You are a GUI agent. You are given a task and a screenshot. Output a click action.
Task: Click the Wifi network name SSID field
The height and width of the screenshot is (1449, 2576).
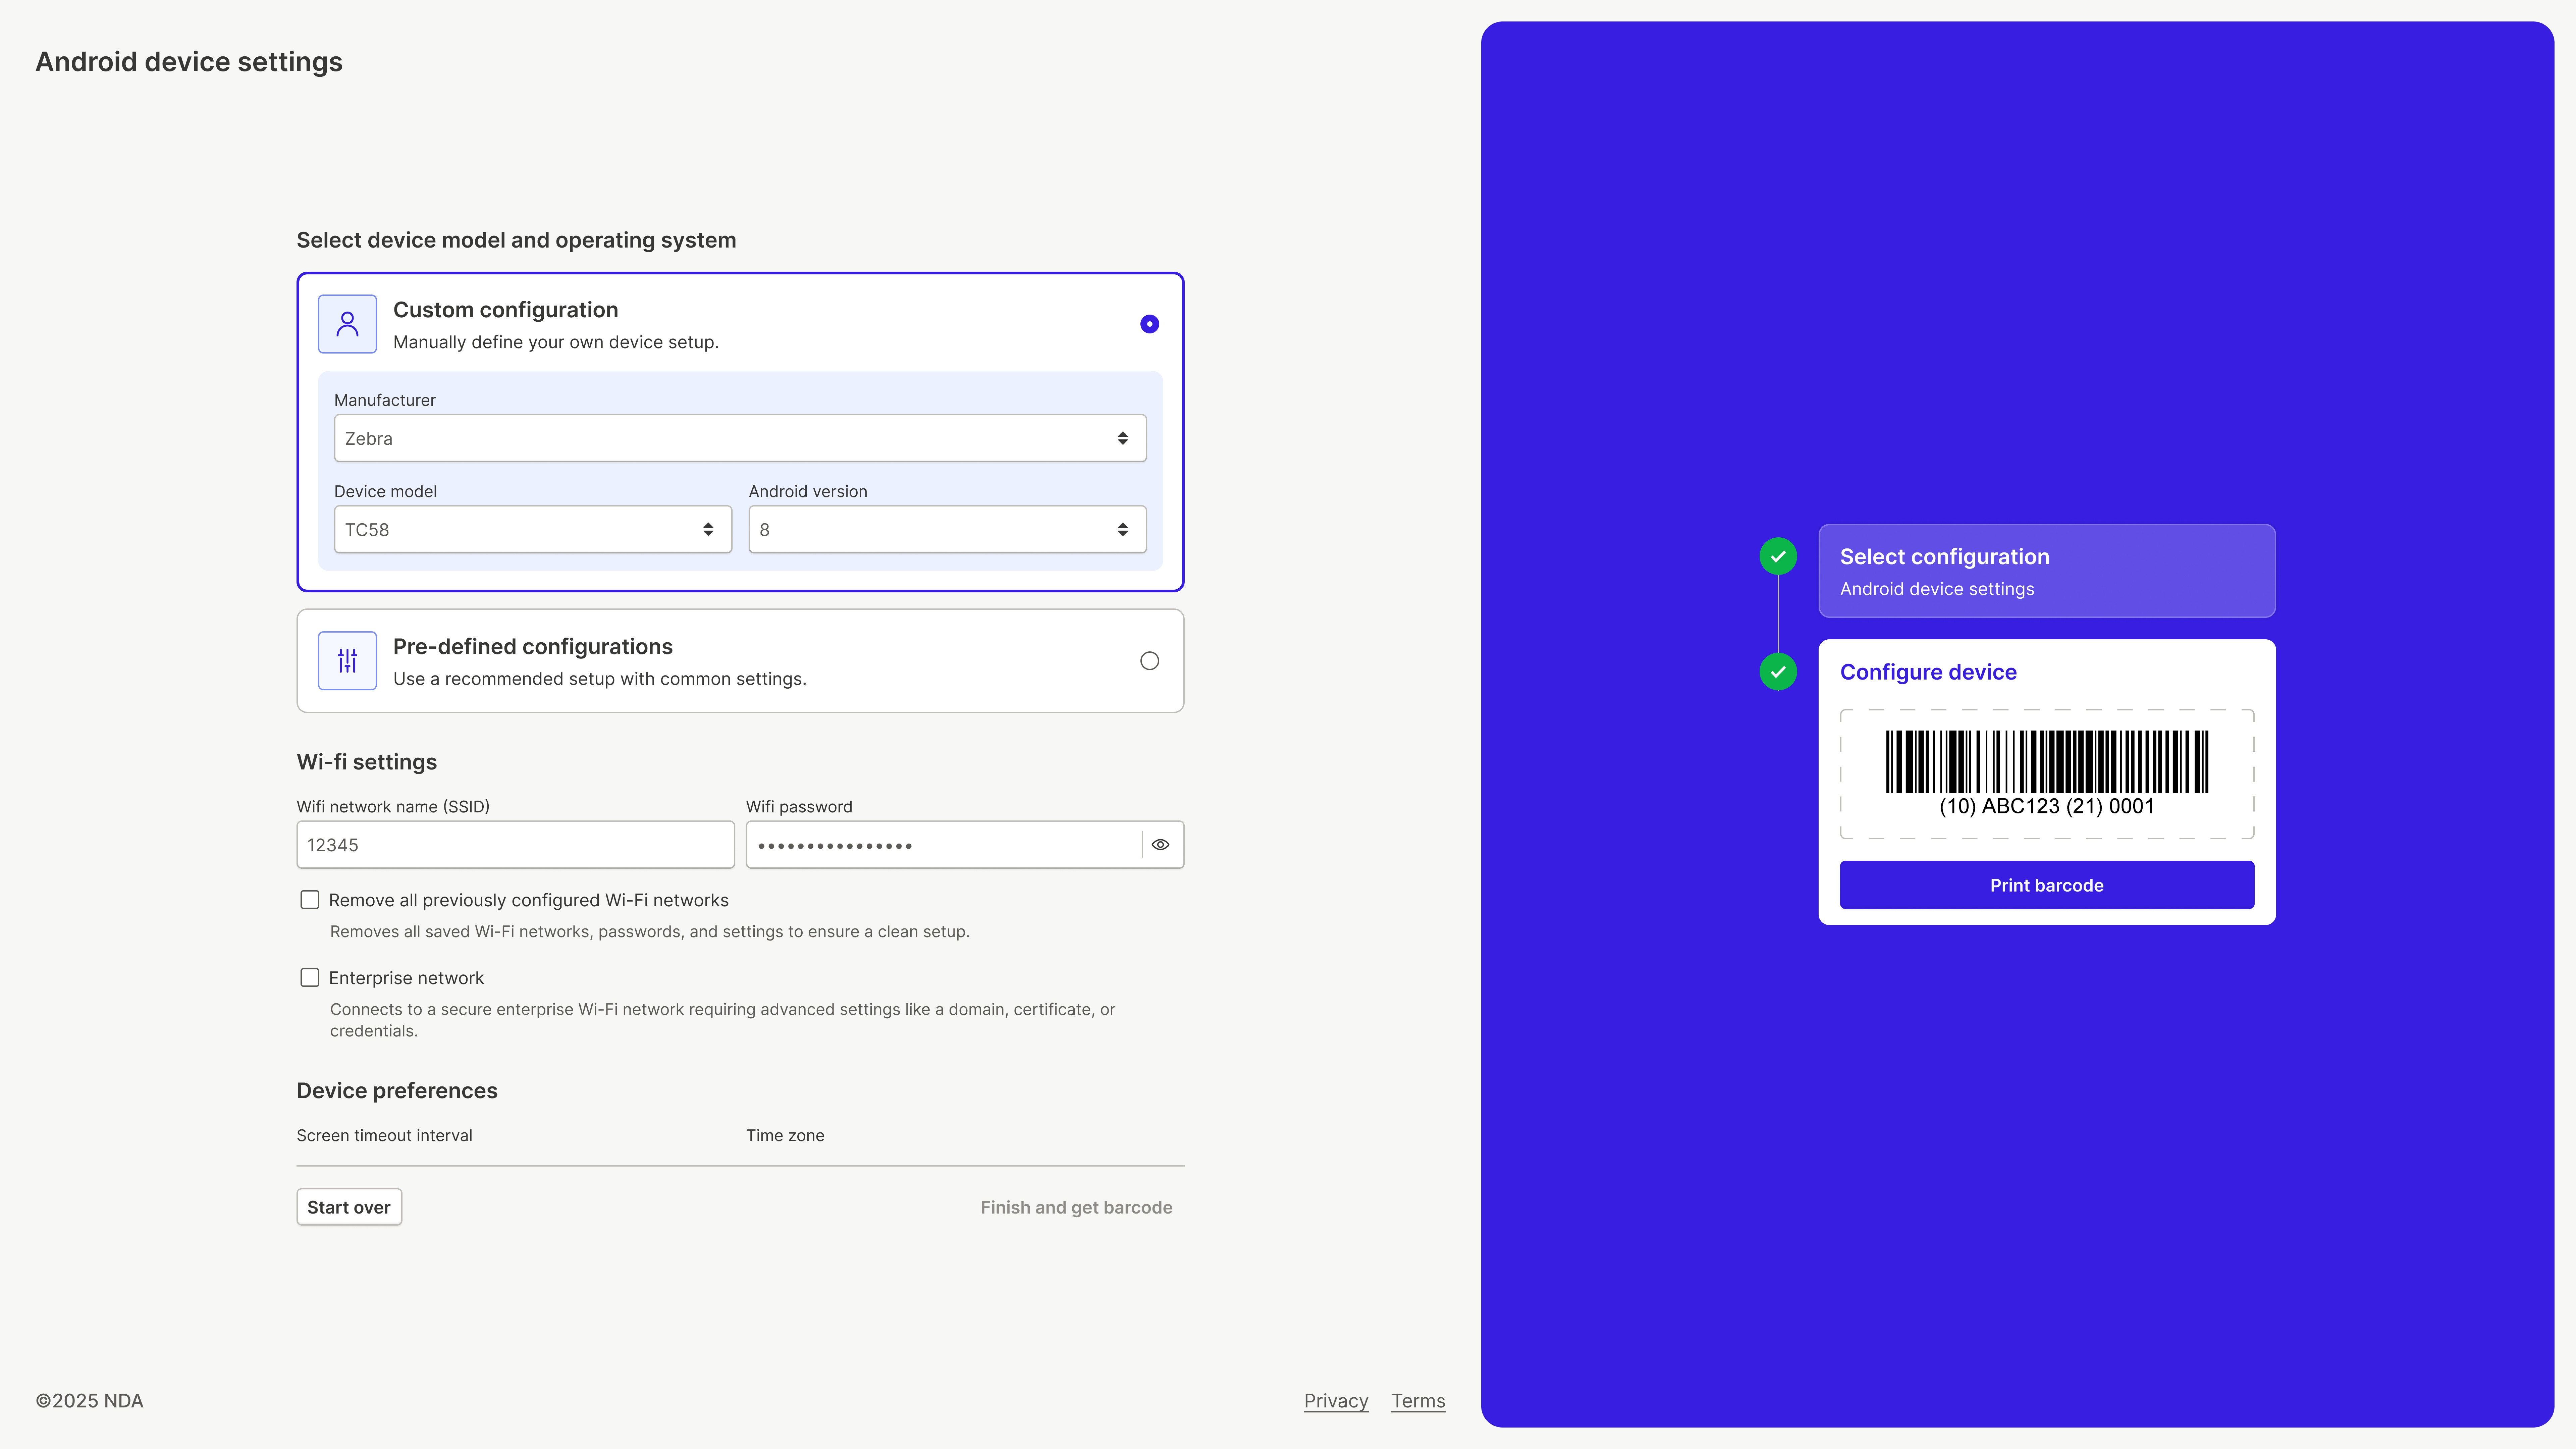coord(515,845)
